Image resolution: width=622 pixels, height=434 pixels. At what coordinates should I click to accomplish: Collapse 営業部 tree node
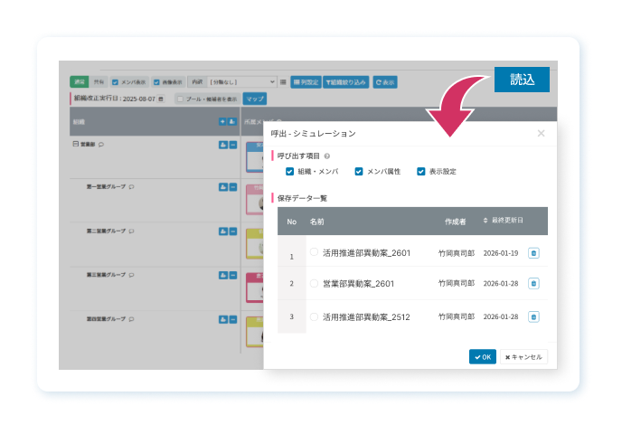tap(75, 144)
